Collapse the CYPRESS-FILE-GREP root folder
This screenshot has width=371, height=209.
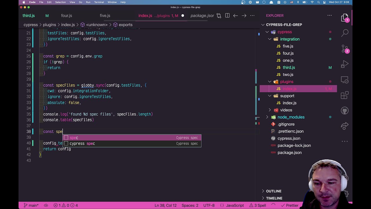click(263, 25)
